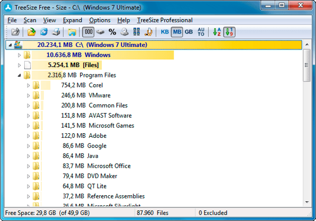Expand the Common Files folder

click(x=28, y=105)
